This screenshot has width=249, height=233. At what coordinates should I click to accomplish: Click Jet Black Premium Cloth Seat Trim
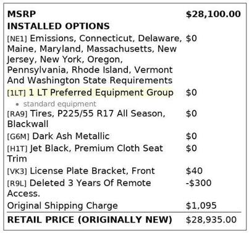(x=85, y=153)
